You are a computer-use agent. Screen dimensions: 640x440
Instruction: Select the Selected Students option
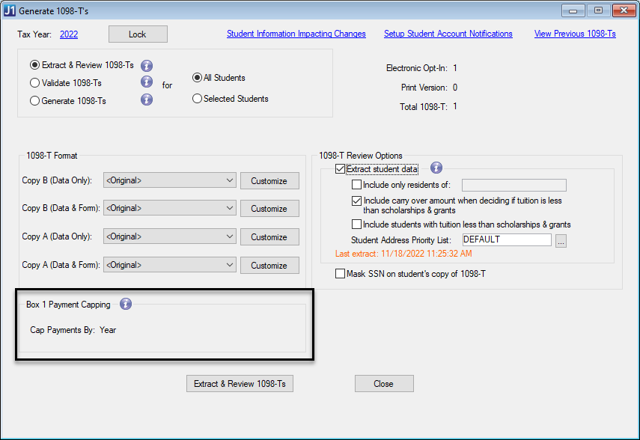(196, 98)
